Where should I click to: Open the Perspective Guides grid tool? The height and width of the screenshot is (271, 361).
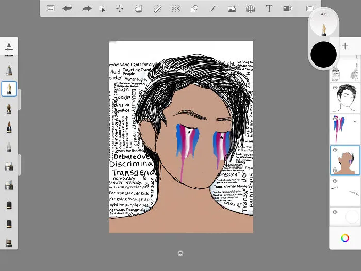tap(250, 9)
